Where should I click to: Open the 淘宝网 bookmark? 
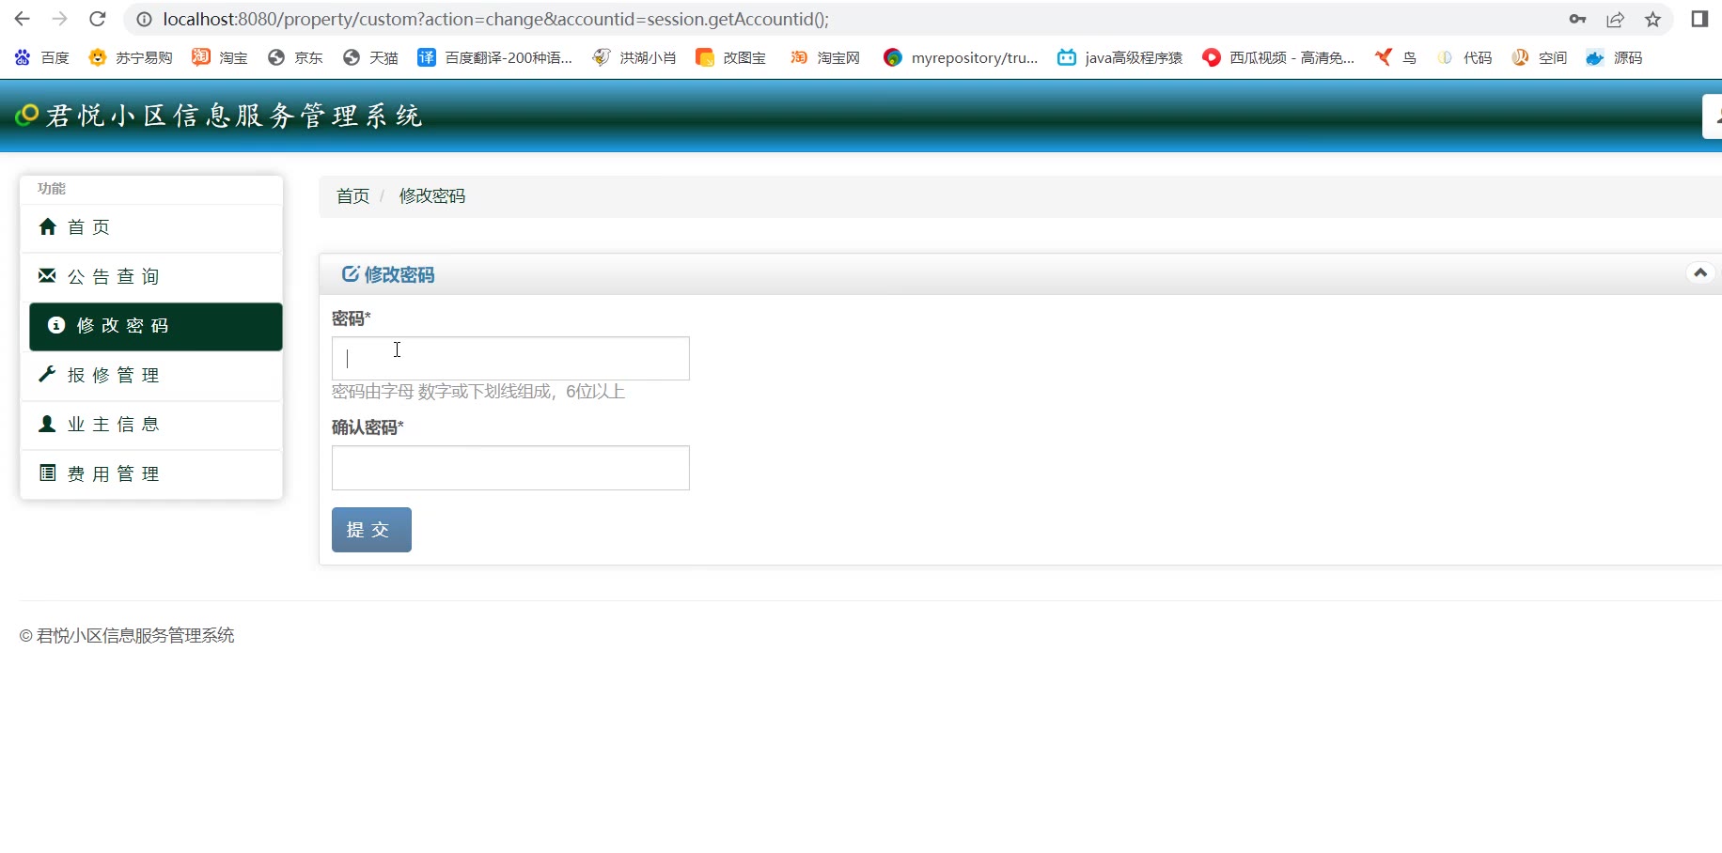coord(824,57)
